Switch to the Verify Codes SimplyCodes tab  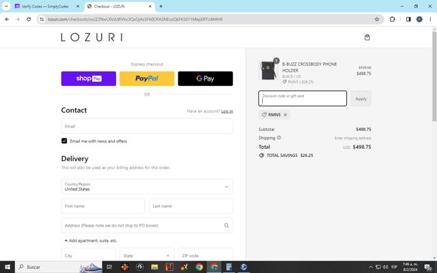tap(44, 6)
